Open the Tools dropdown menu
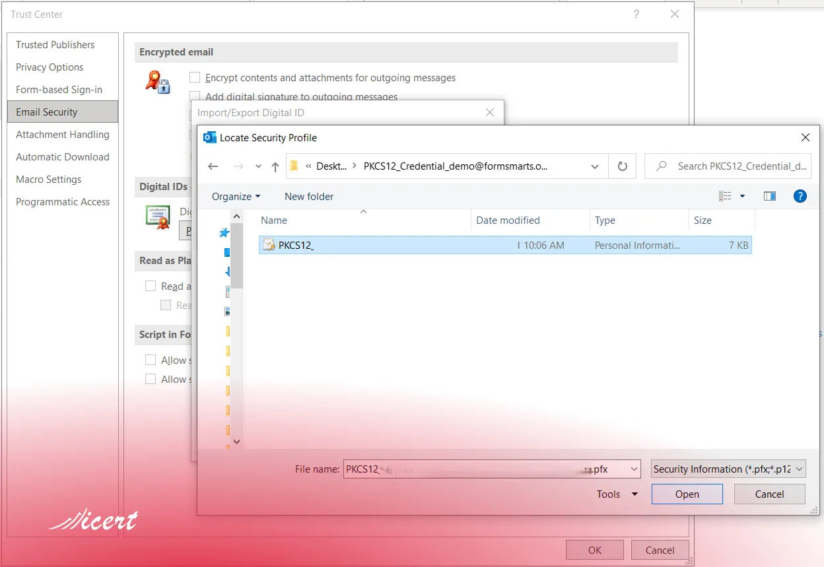The image size is (824, 567). click(617, 494)
